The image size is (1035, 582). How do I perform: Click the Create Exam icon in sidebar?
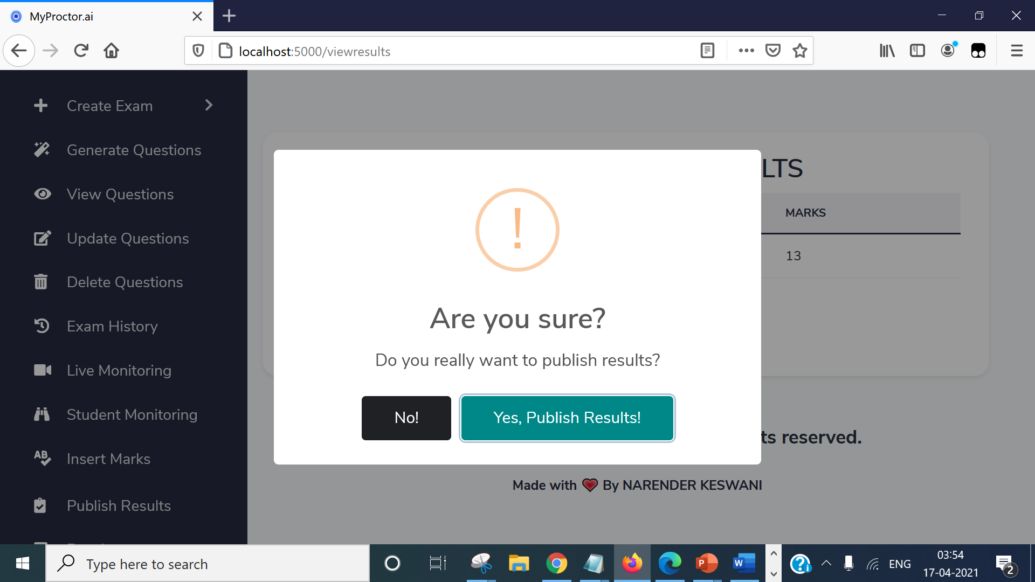coord(40,105)
